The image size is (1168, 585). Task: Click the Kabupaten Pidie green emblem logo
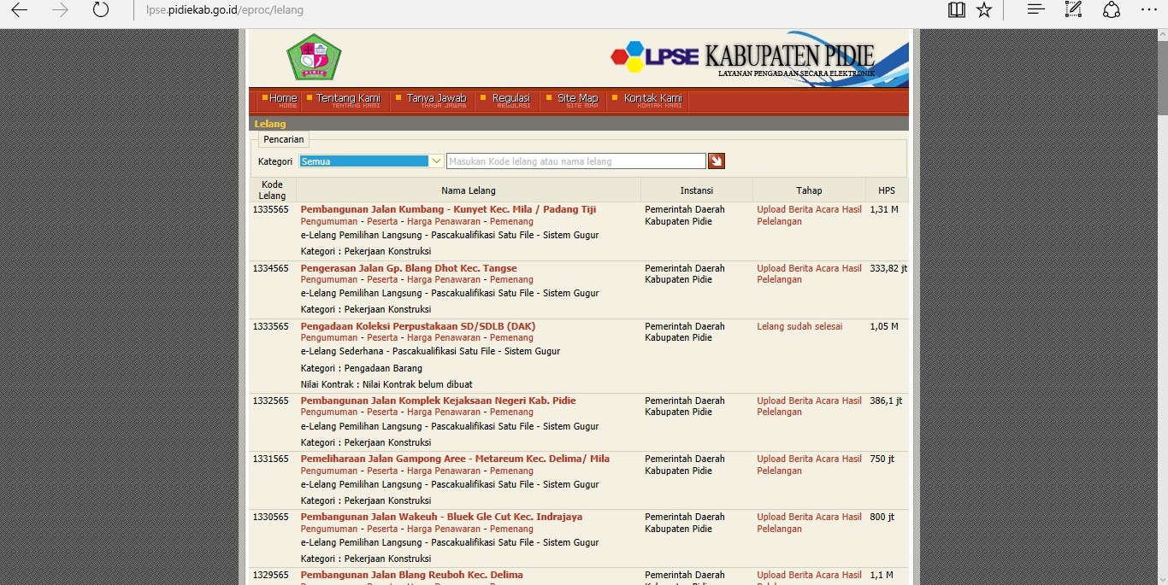pos(314,57)
